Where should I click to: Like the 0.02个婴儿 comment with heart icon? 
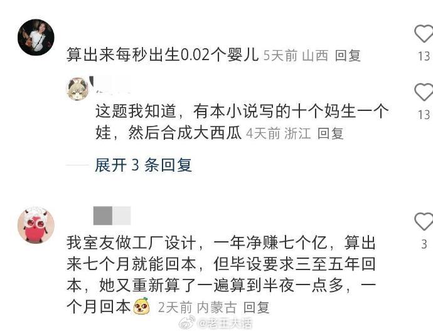click(424, 33)
